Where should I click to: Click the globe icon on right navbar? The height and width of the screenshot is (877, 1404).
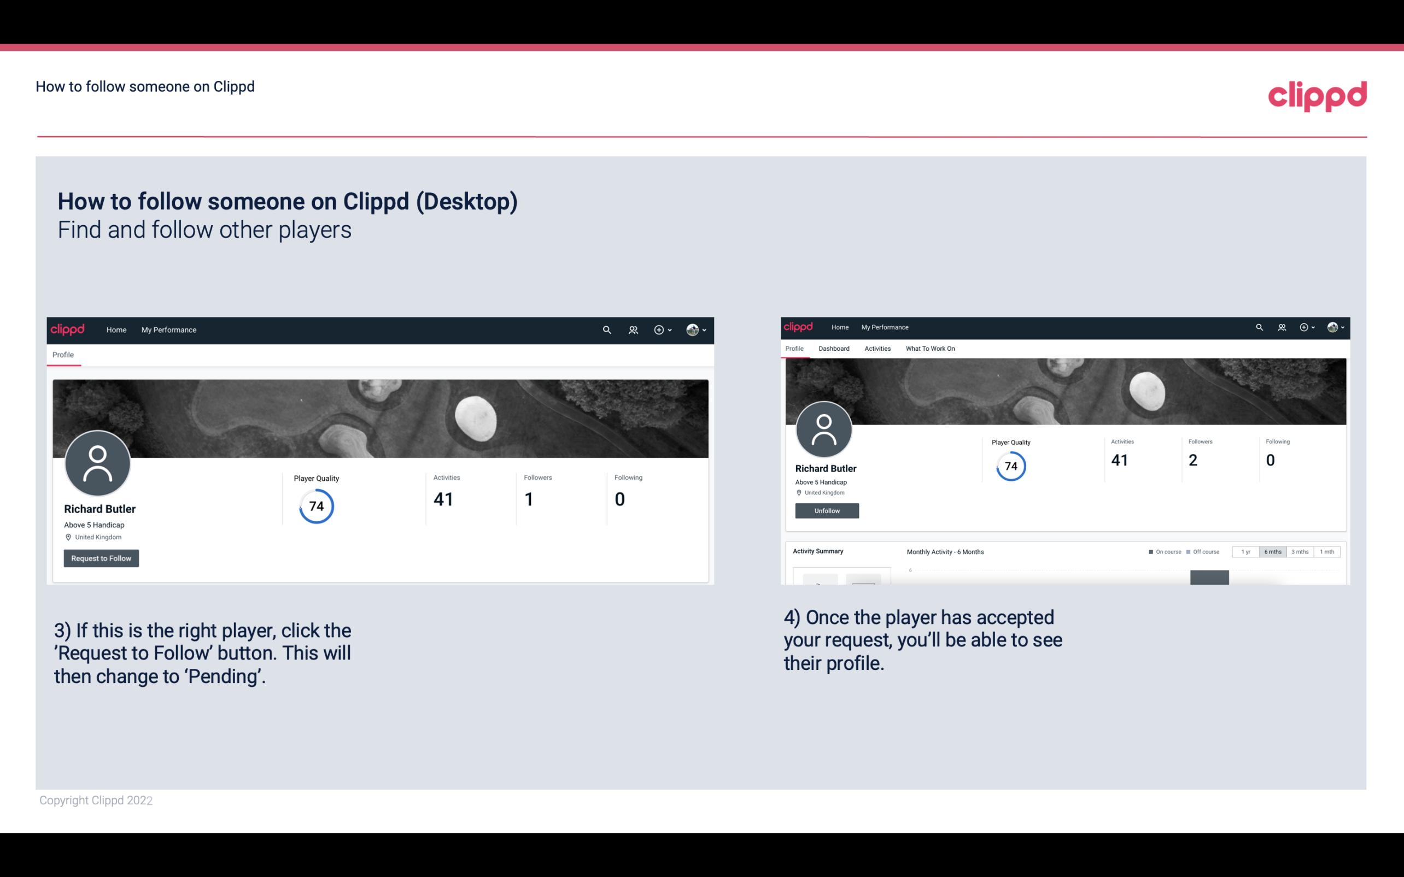click(x=1331, y=326)
